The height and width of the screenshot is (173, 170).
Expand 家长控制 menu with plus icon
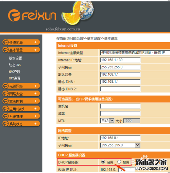[35, 101]
